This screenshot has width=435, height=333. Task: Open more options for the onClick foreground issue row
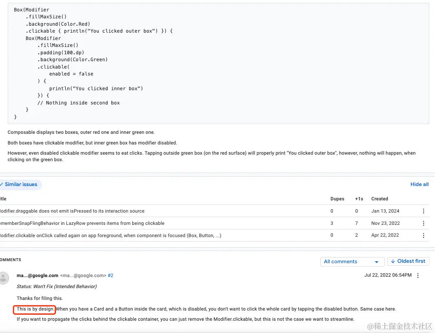coord(423,235)
